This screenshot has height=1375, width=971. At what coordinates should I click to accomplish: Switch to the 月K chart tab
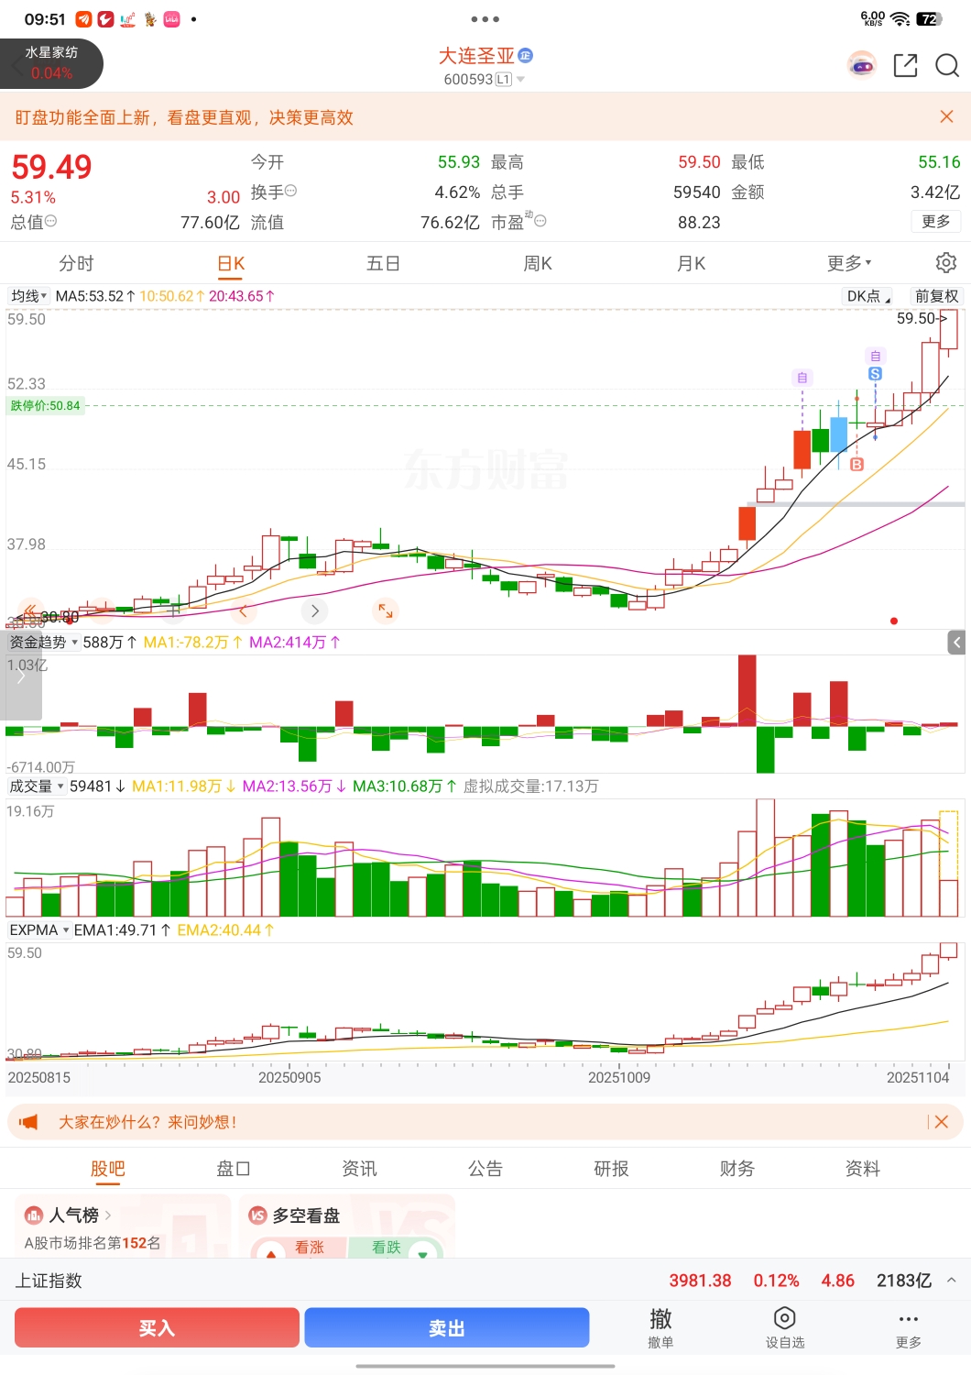click(691, 263)
